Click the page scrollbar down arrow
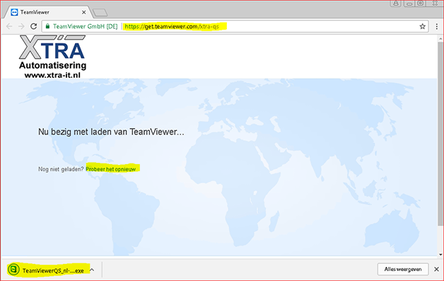 click(440, 254)
